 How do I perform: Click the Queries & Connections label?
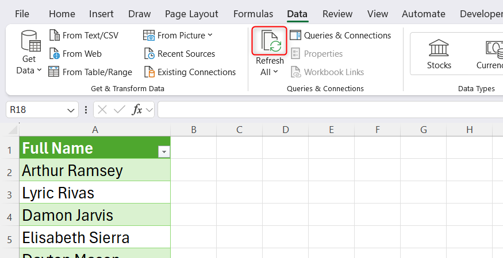click(x=347, y=35)
